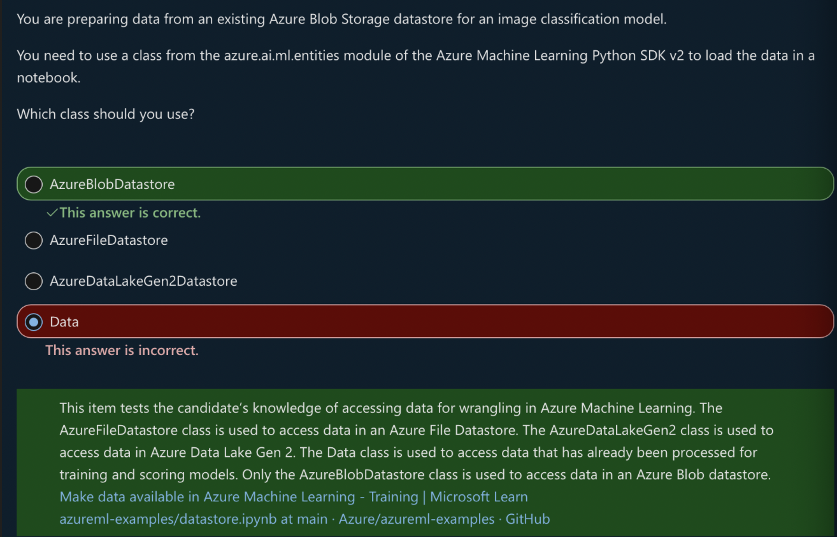Image resolution: width=837 pixels, height=537 pixels.
Task: Click the green checkmark beside the correct answer
Action: click(52, 213)
